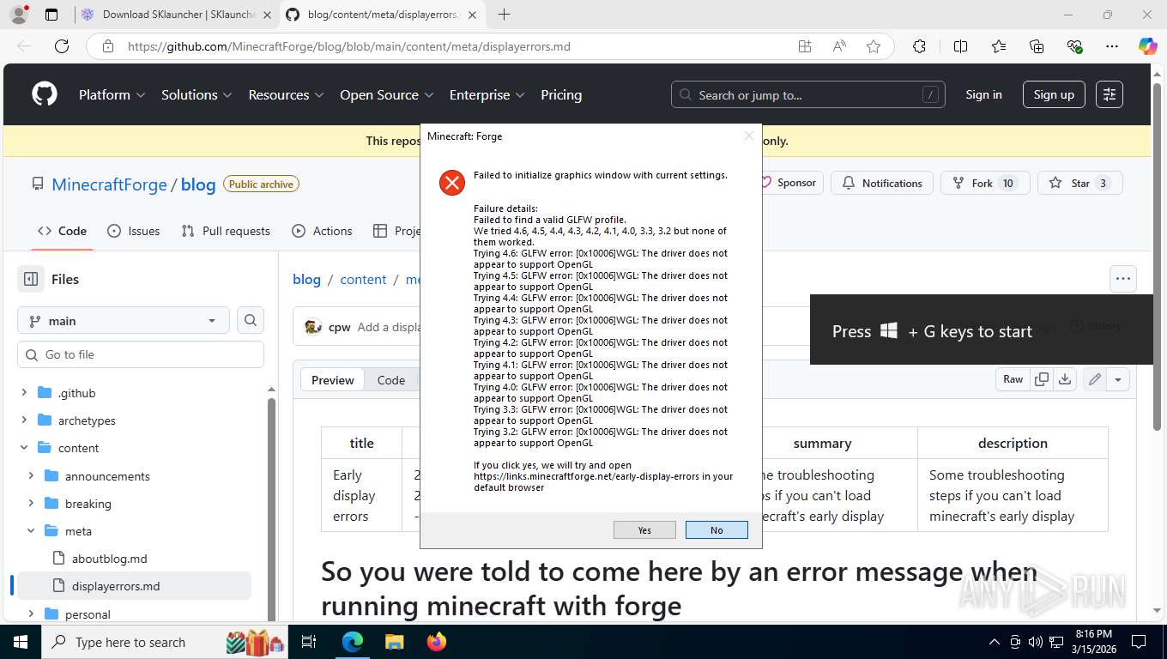Toggle split screen icon in toolbar

pyautogui.click(x=960, y=46)
